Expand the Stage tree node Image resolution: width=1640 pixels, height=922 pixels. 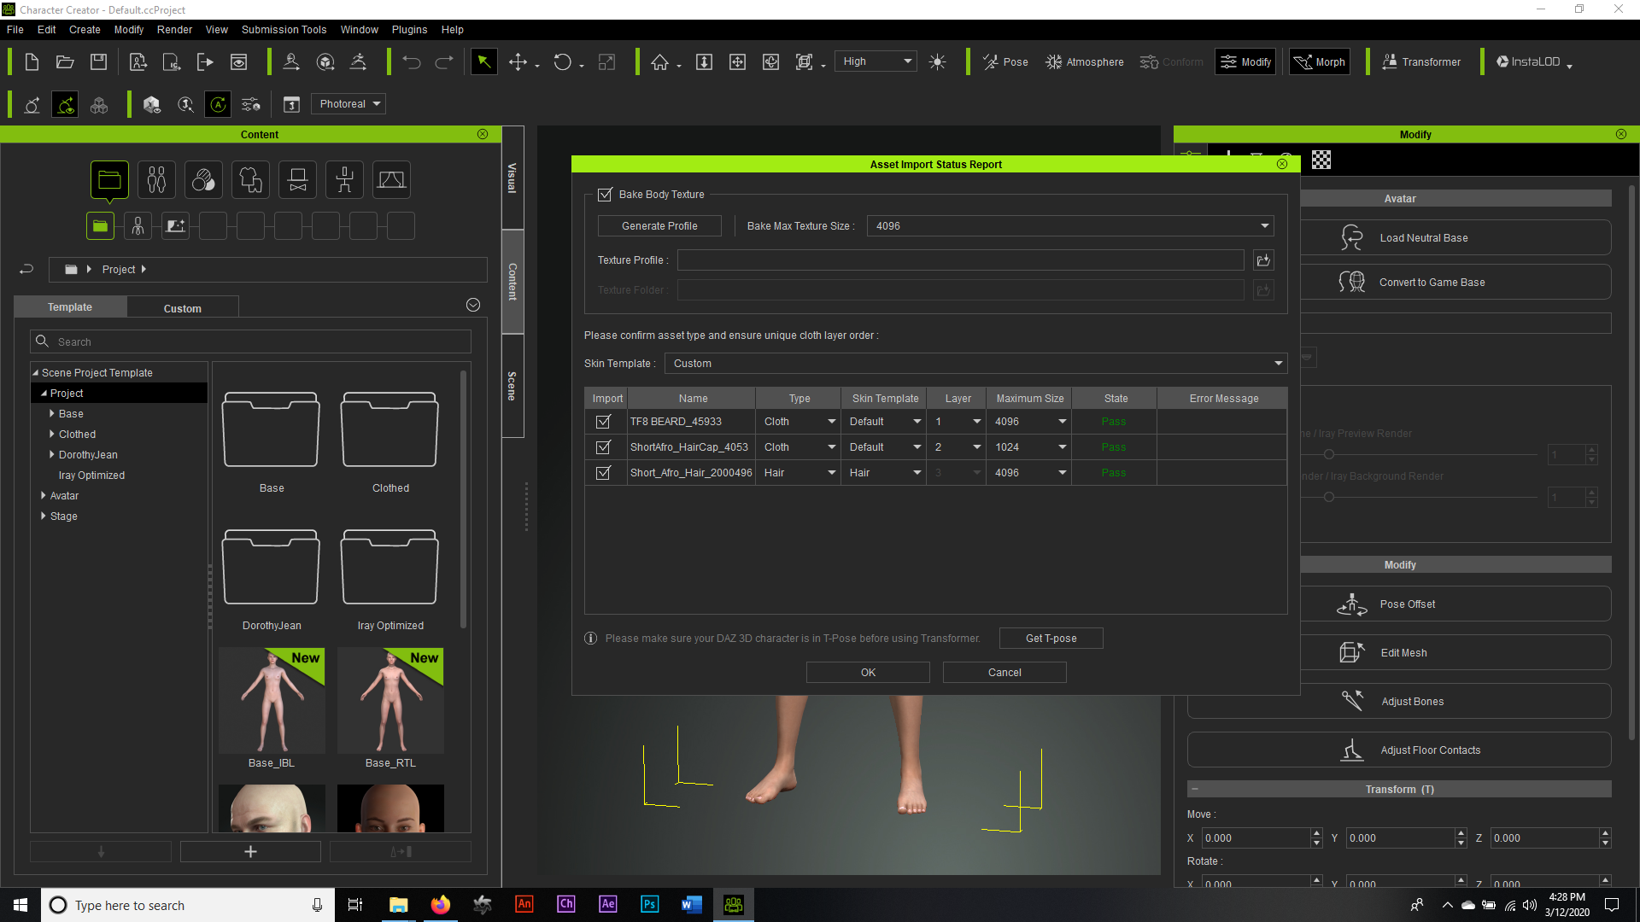click(x=44, y=516)
